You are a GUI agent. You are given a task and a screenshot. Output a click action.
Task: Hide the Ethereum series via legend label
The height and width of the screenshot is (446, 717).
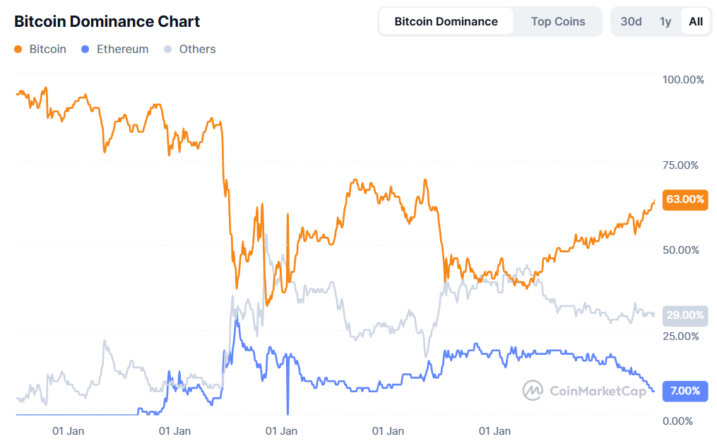[x=122, y=49]
